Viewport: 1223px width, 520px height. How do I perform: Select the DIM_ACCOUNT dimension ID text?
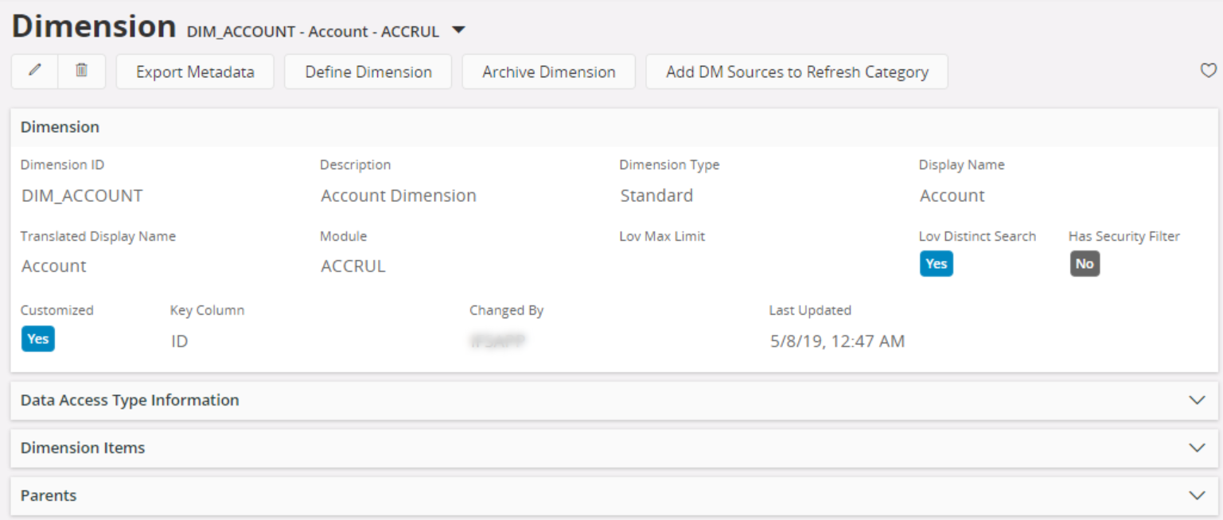tap(80, 195)
